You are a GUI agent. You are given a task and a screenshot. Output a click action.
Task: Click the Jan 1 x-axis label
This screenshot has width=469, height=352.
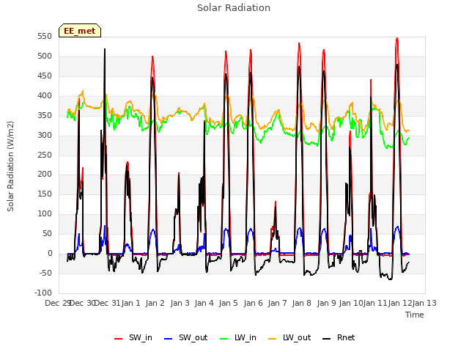tap(130, 303)
